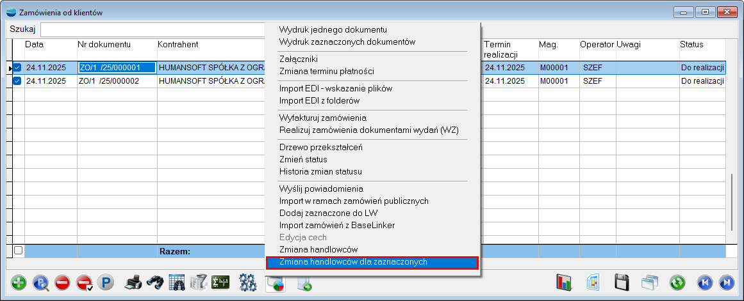Open the bar chart report icon
Screen dimensions: 744x301
click(x=564, y=282)
